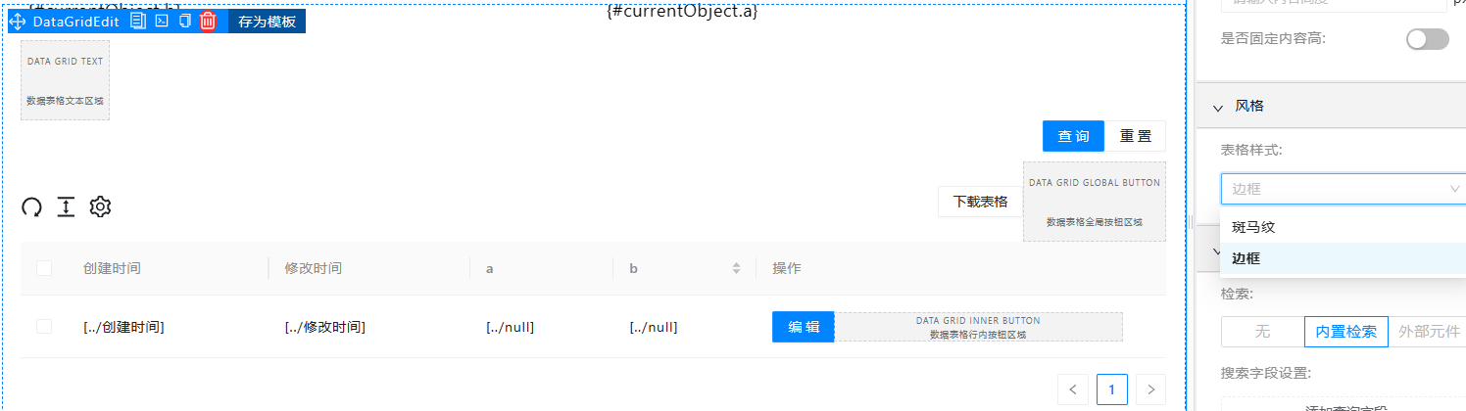
Task: Go to next page using pagination arrow
Action: (1150, 389)
